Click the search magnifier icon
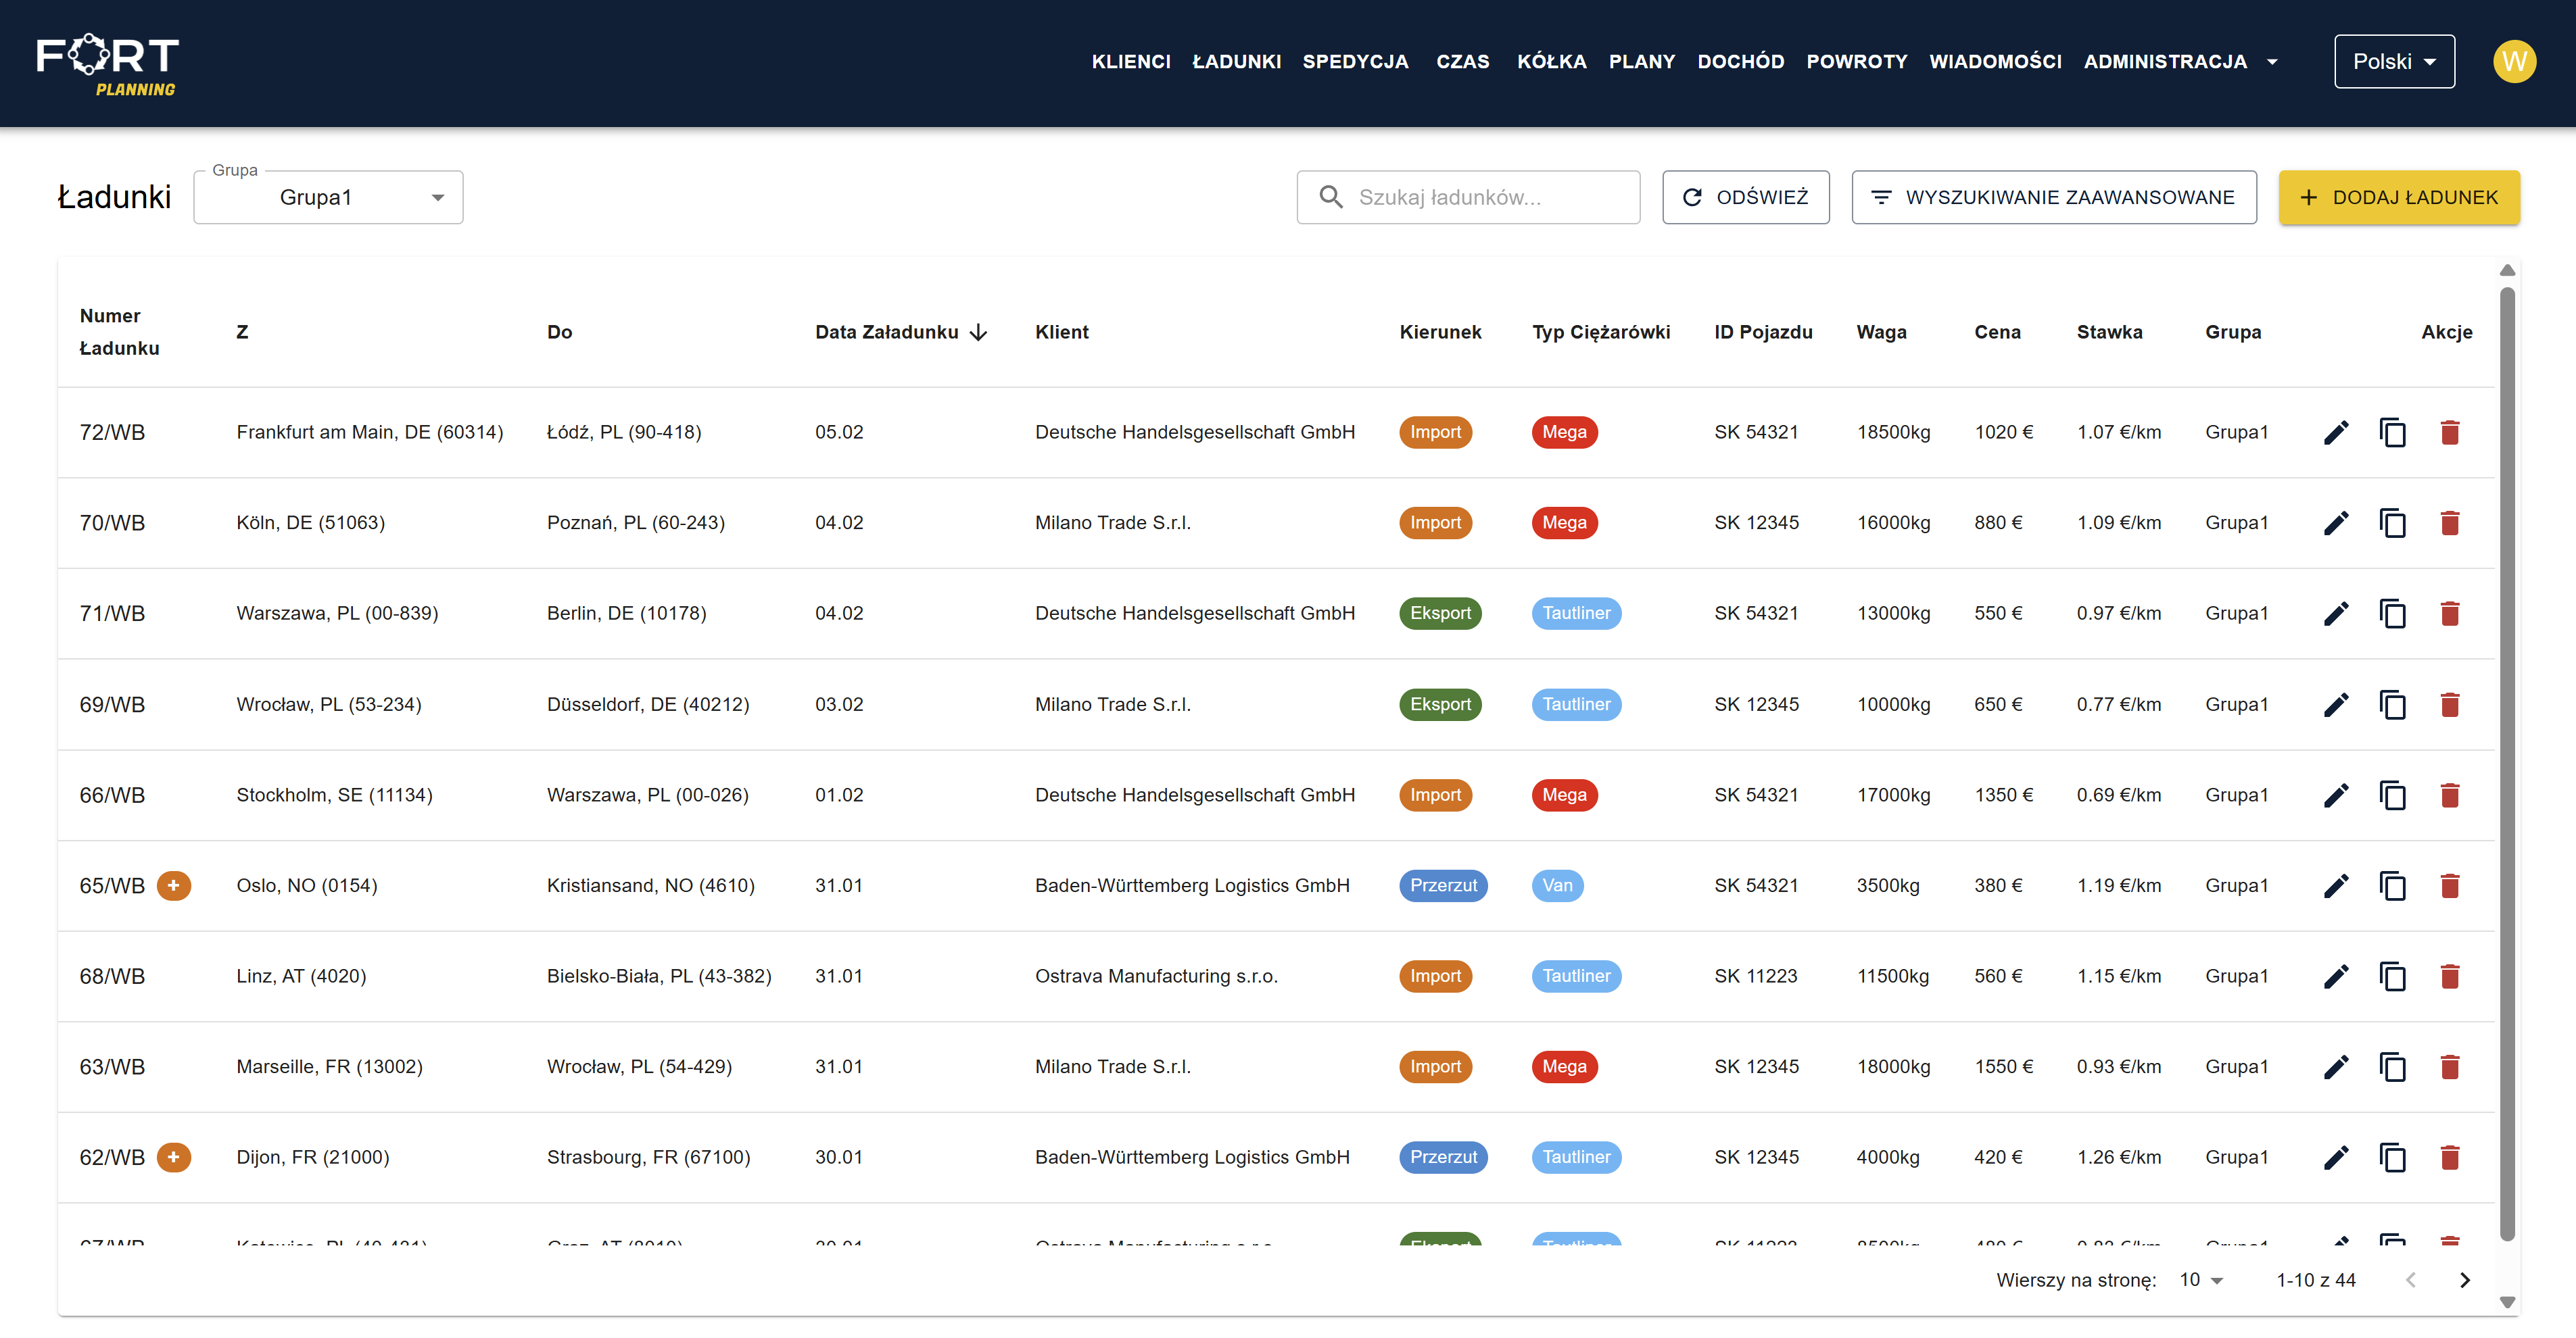The height and width of the screenshot is (1338, 2576). point(1331,197)
